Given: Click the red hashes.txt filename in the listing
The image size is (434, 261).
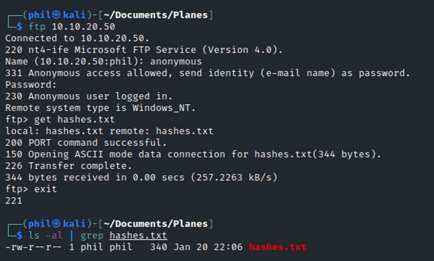Looking at the screenshot, I should [x=277, y=247].
